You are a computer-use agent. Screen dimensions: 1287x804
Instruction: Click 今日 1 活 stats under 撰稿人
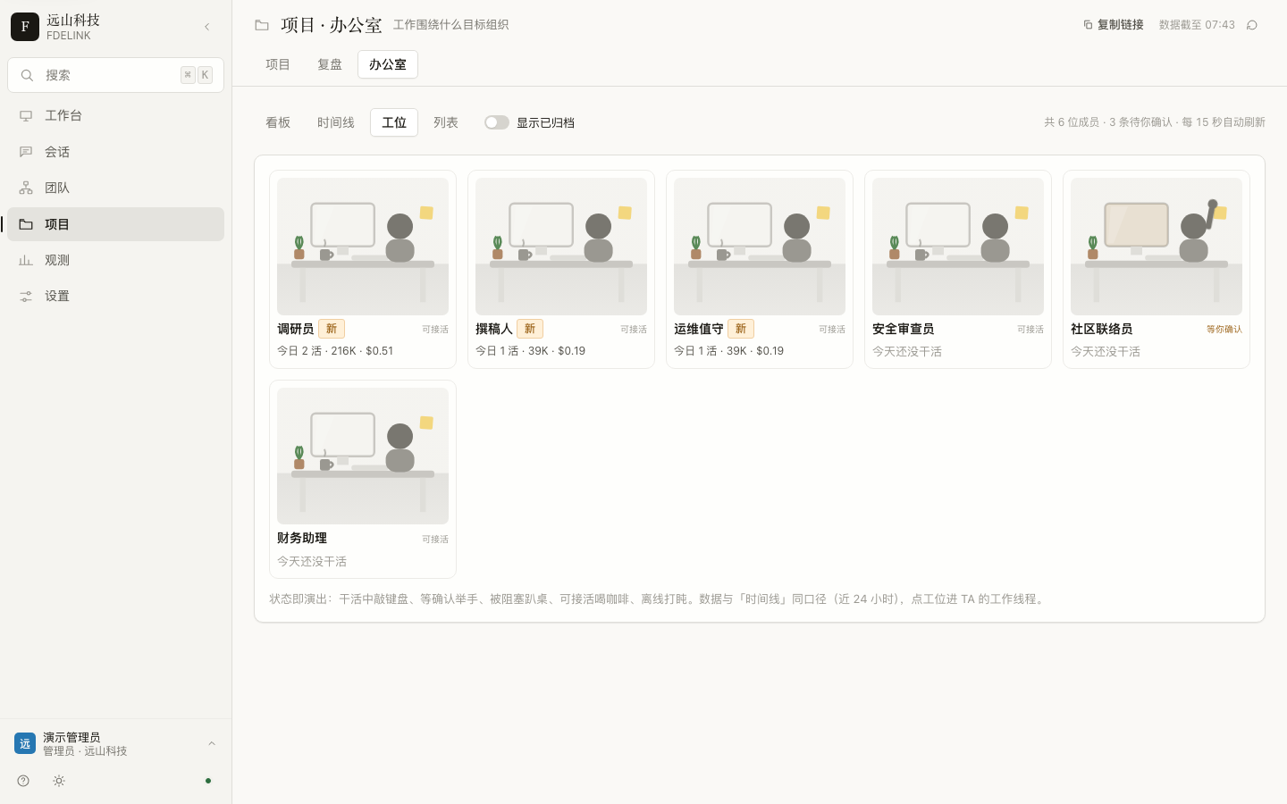(x=531, y=351)
